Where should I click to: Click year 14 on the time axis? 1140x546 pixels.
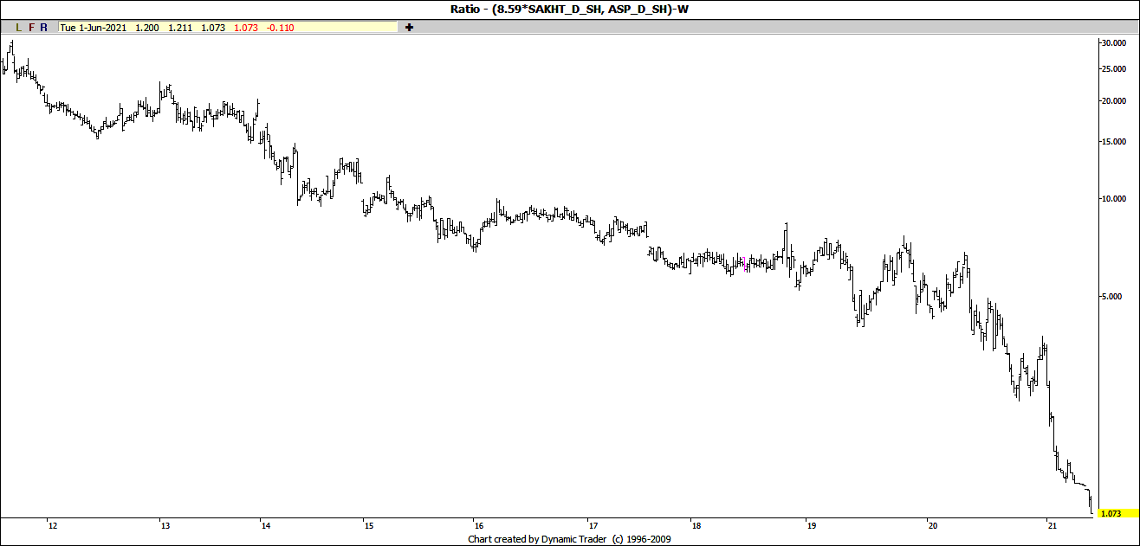(265, 525)
